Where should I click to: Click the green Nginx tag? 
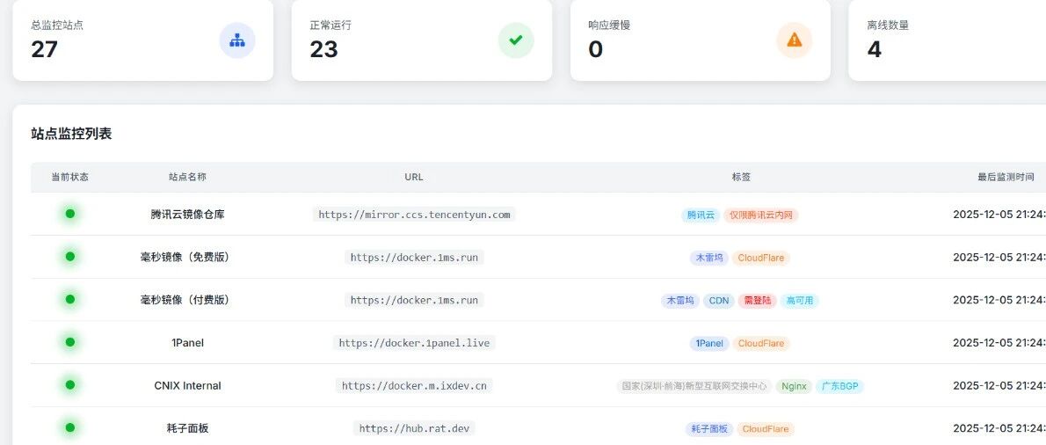[794, 385]
